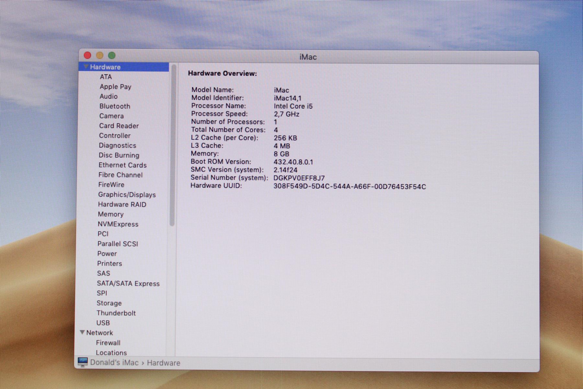583x389 pixels.
Task: Select SPI in the sidebar
Action: (102, 293)
